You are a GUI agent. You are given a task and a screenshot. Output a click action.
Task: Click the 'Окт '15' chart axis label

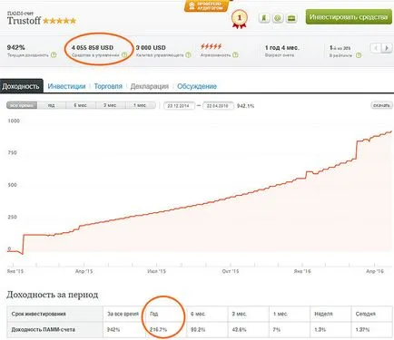231,271
